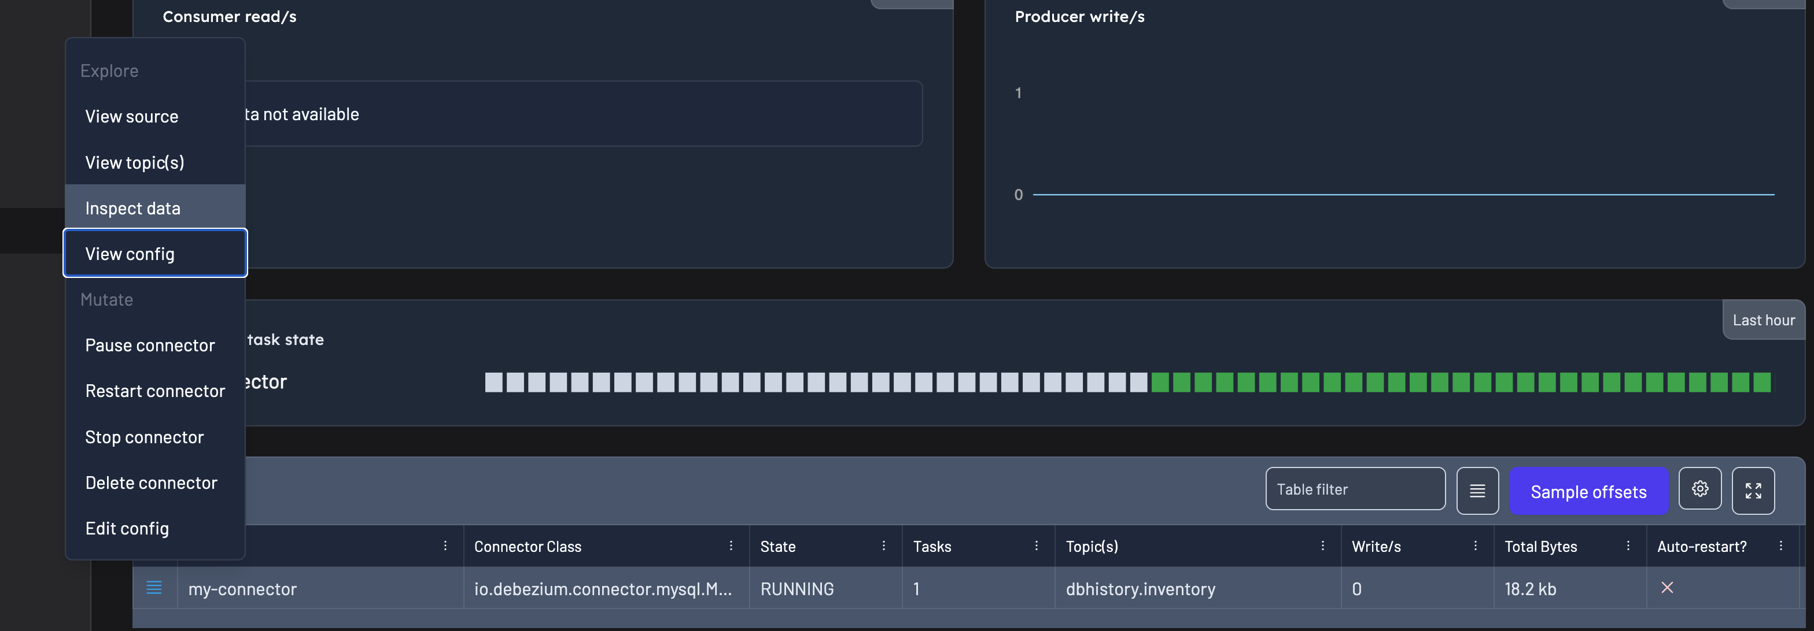Open State column options menu

click(884, 546)
